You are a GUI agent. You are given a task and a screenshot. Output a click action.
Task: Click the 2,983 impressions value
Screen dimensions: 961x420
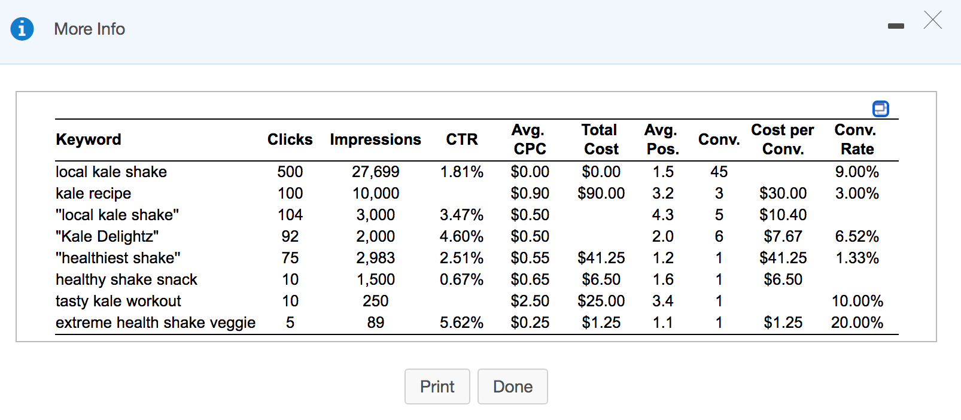coord(376,258)
